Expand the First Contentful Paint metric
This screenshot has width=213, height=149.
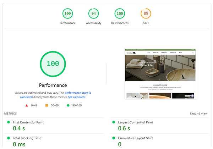(x=28, y=122)
